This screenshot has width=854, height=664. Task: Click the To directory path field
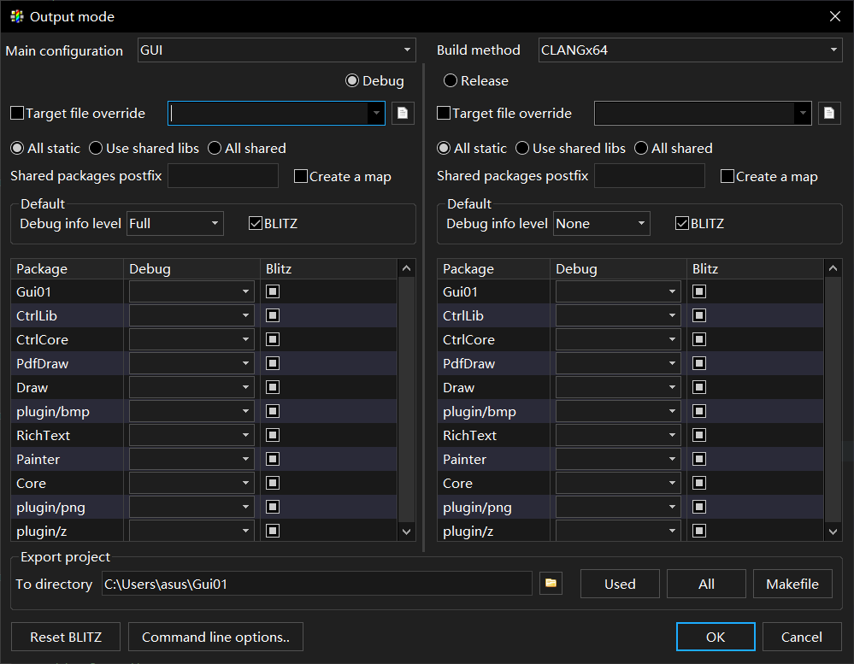click(316, 585)
